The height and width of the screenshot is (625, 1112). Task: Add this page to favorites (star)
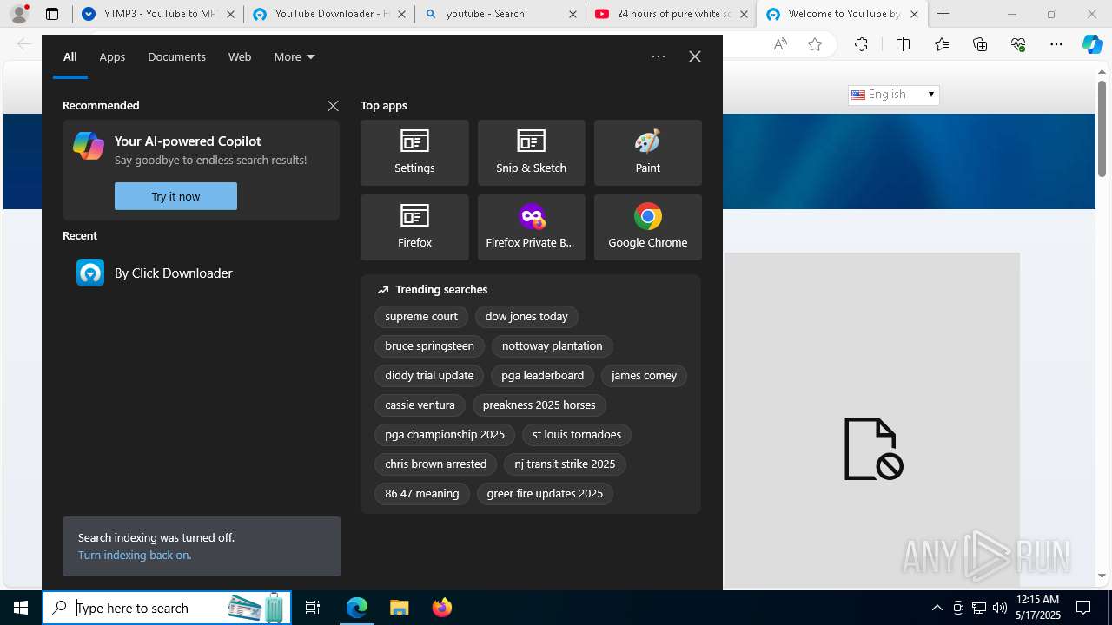click(815, 44)
